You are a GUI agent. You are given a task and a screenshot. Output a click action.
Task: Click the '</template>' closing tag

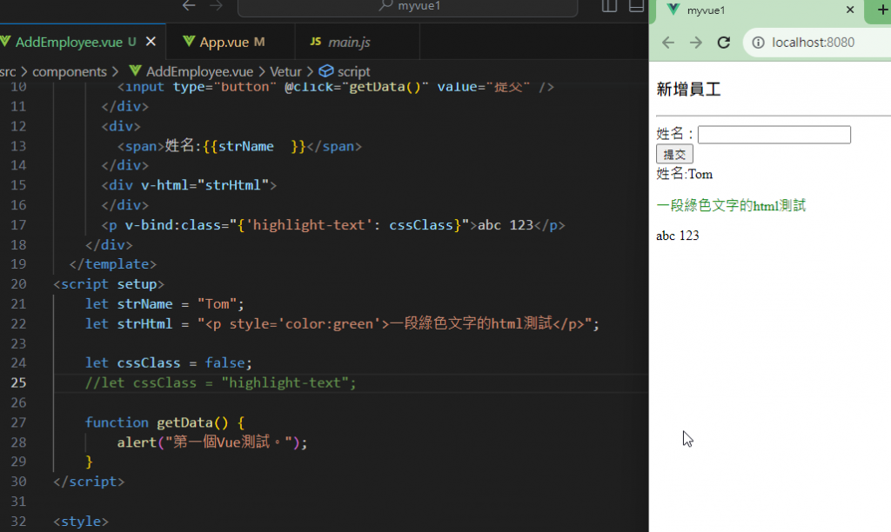click(x=112, y=264)
